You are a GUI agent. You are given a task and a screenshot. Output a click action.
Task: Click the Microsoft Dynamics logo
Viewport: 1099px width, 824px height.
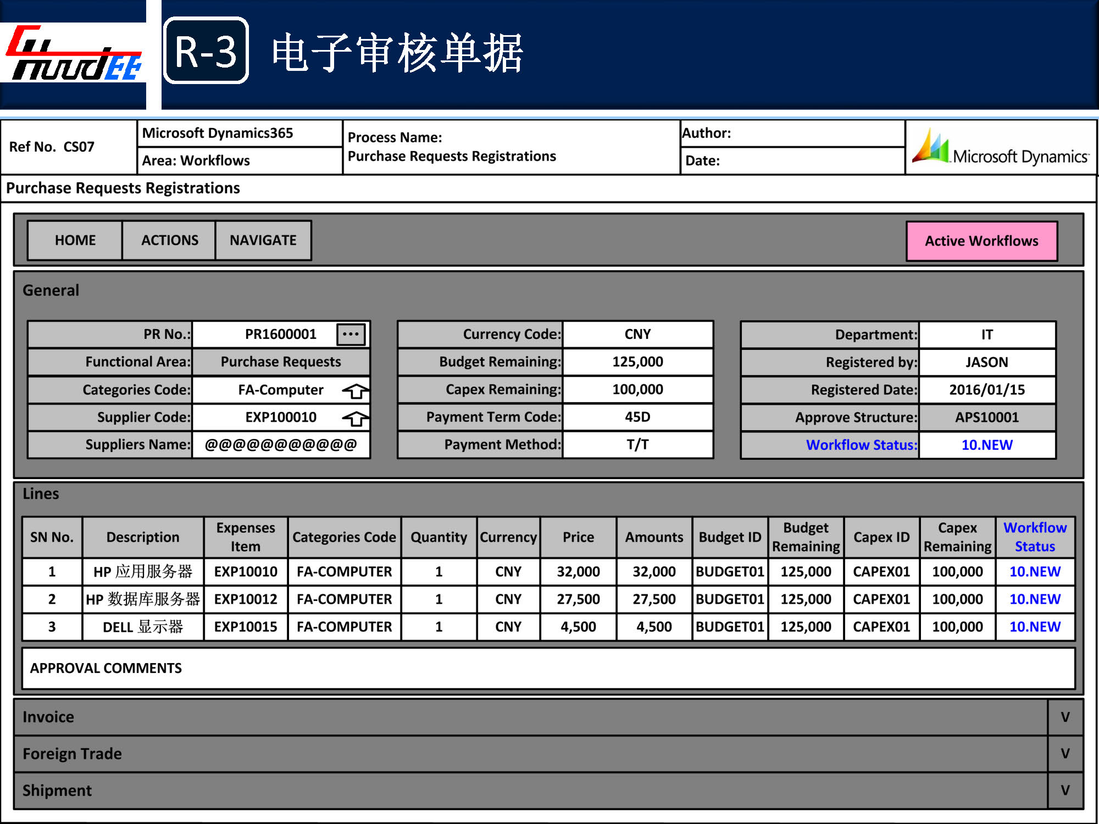point(1000,148)
